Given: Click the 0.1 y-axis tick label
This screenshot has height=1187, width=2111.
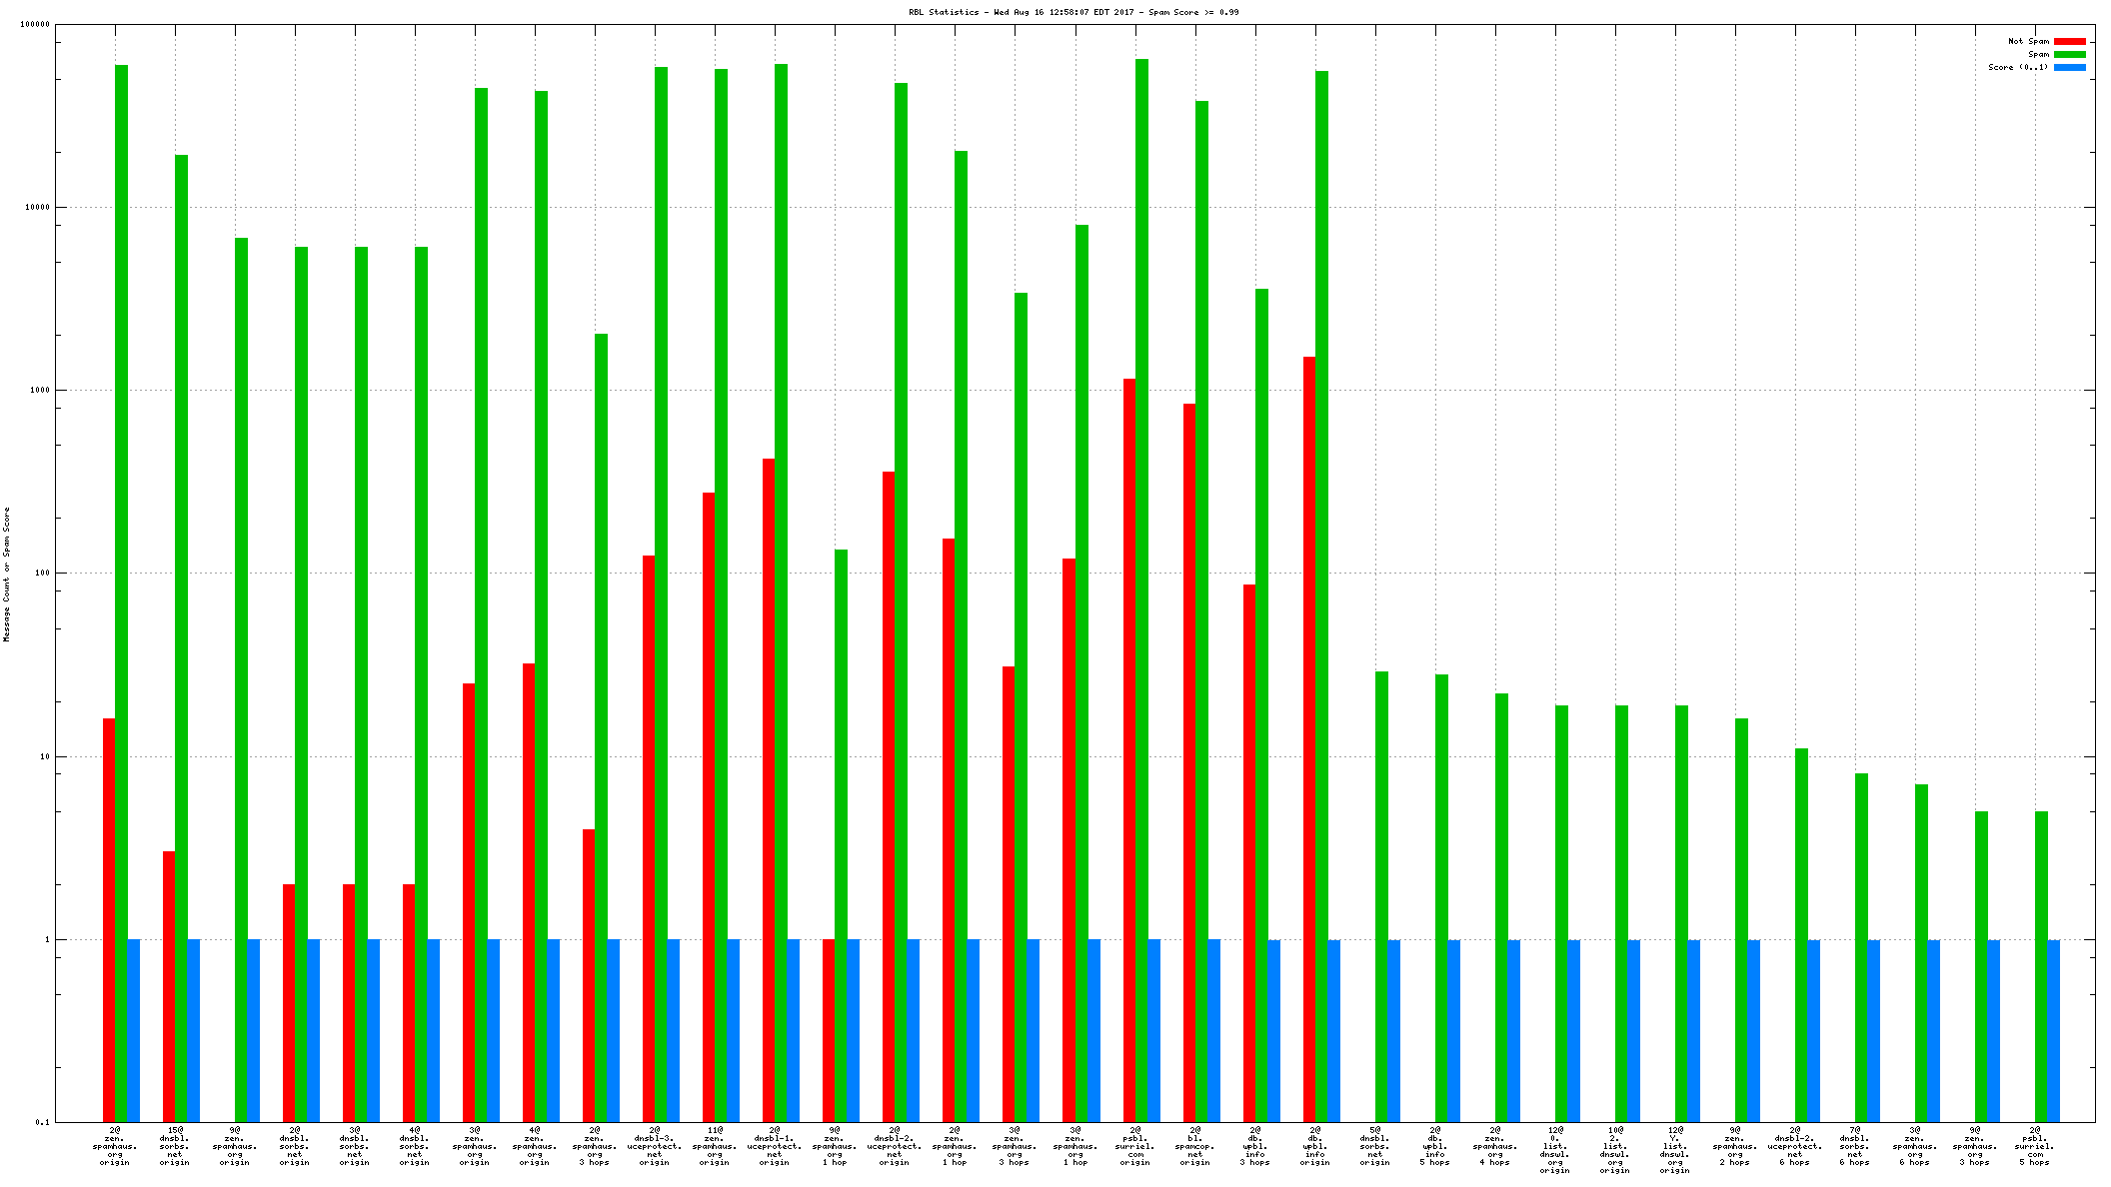Looking at the screenshot, I should (x=42, y=1122).
